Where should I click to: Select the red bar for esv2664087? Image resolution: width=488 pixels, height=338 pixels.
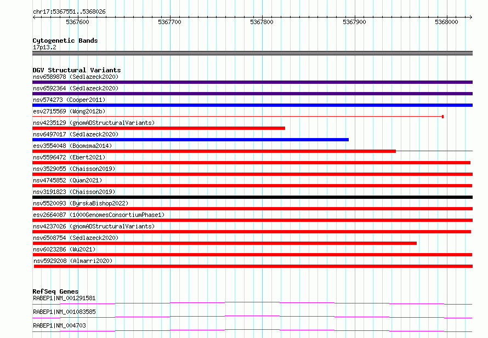tap(252, 220)
